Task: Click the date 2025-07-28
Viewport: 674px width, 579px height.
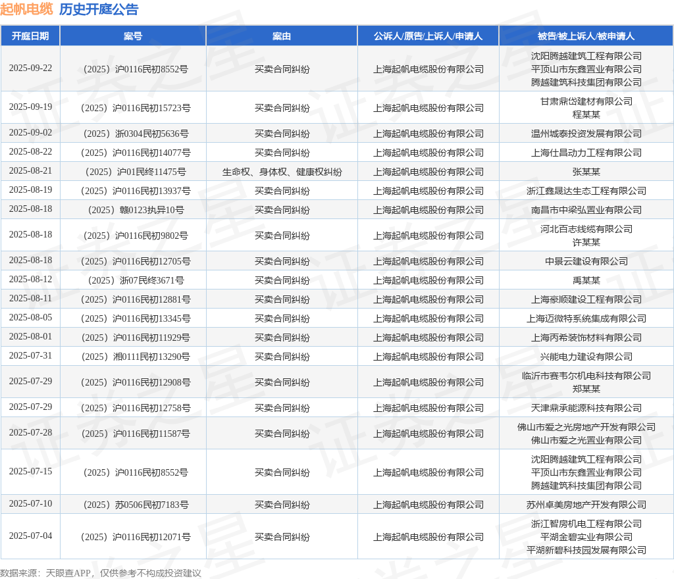Action: [x=30, y=432]
